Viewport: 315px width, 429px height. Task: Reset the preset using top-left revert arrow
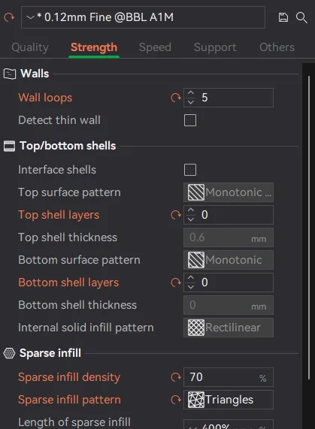(9, 17)
